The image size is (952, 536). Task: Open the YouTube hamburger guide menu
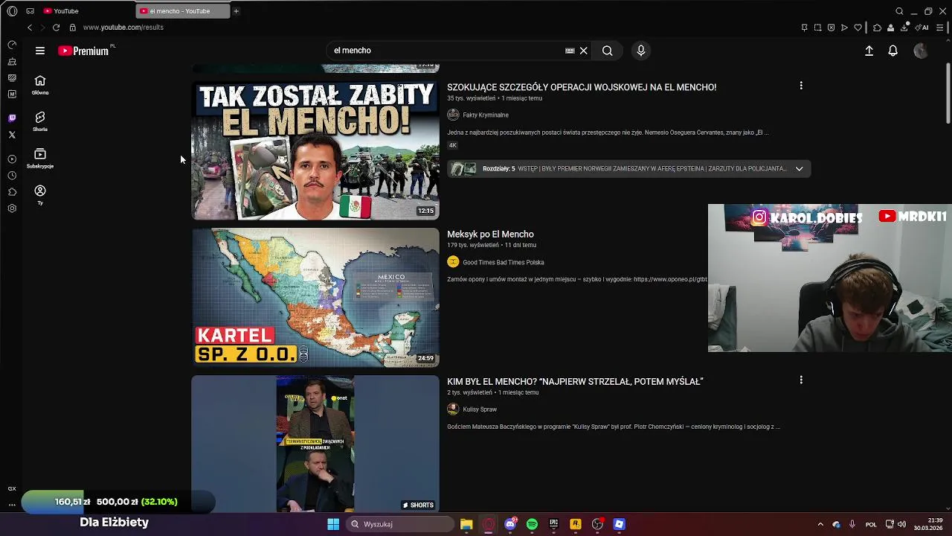point(40,51)
